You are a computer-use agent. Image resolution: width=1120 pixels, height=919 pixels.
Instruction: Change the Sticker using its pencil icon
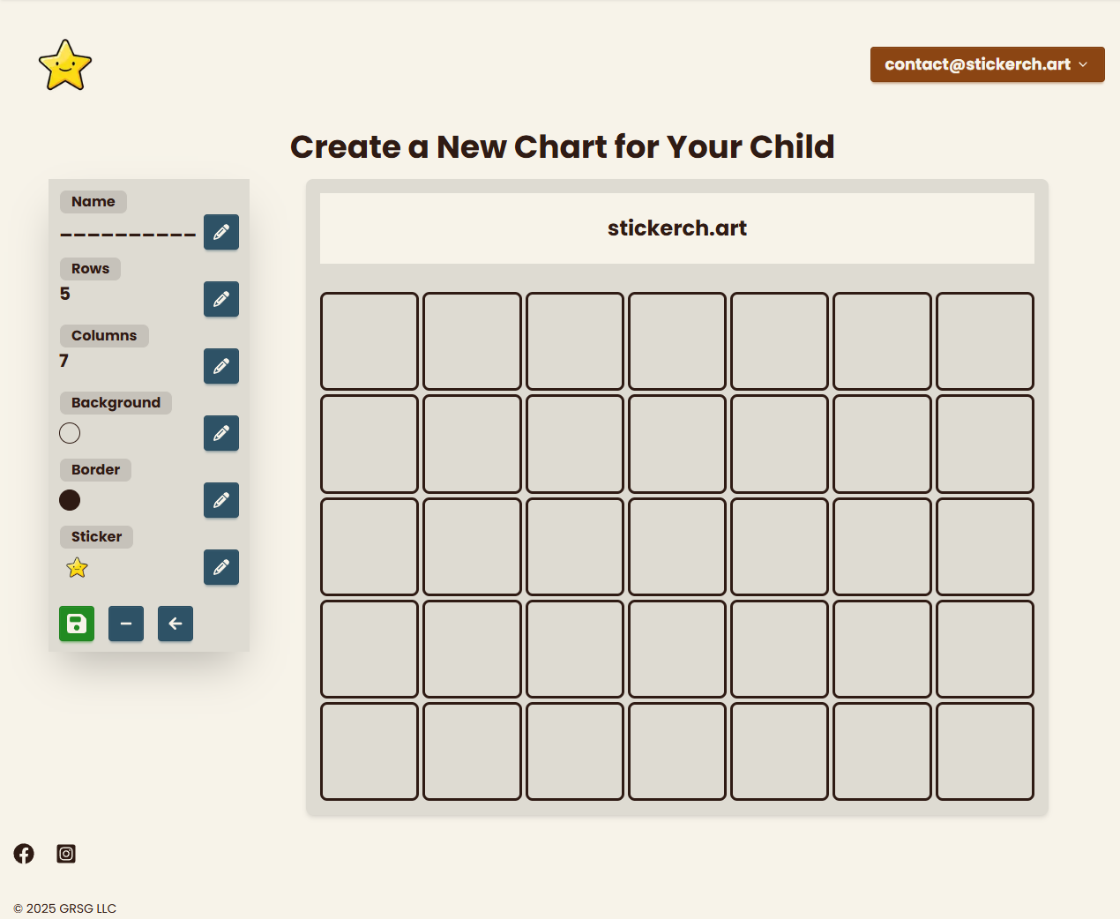(x=221, y=567)
